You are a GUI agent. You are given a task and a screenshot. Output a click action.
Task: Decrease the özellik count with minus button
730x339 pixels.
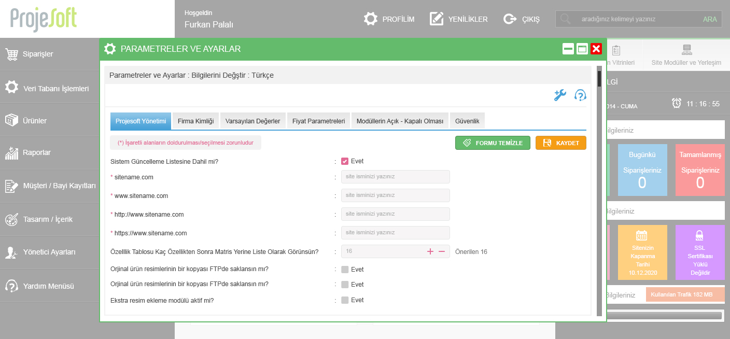coord(442,251)
